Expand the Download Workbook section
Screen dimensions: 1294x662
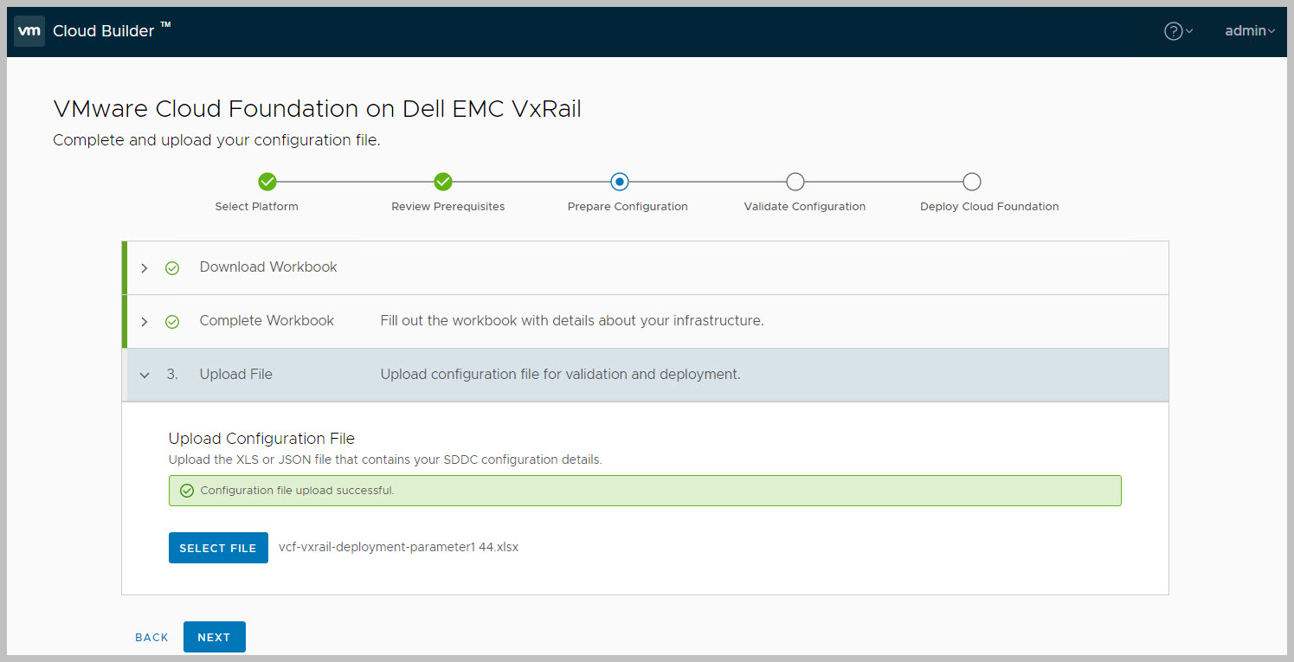145,268
